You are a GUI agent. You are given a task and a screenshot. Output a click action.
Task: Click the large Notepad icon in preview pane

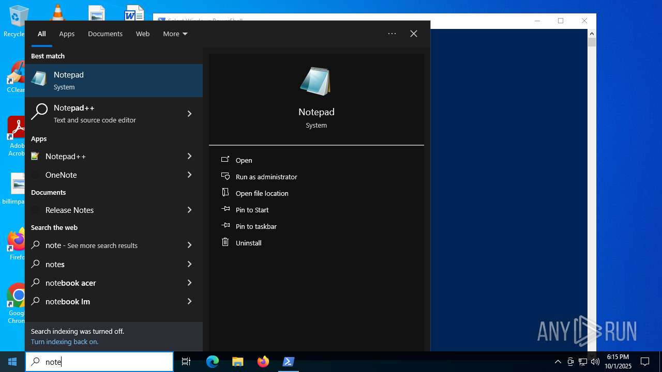tap(315, 81)
